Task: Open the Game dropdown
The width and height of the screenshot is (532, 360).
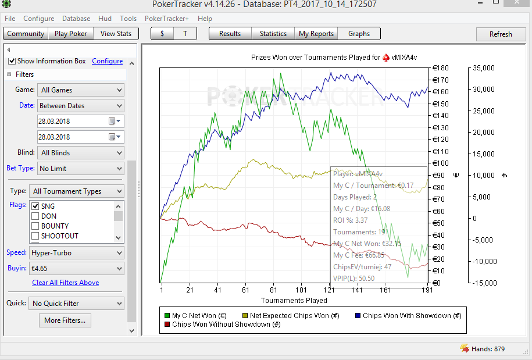Action: click(81, 90)
